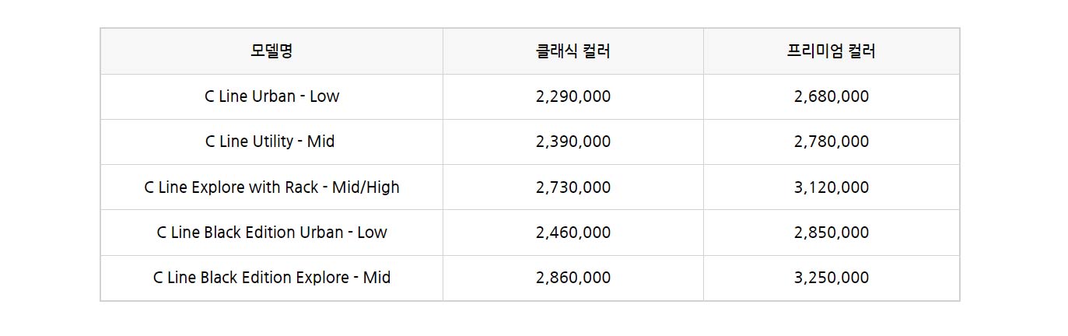Click the word Urban in first row
Screen dimensions: 1068x336
click(x=274, y=96)
